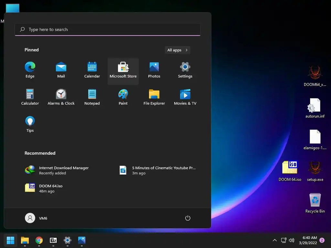Click the volume speaker tray icon
This screenshot has width=331, height=248.
point(292,240)
